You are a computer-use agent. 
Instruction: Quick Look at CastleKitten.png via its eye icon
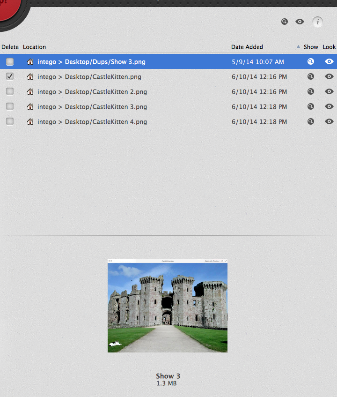329,76
